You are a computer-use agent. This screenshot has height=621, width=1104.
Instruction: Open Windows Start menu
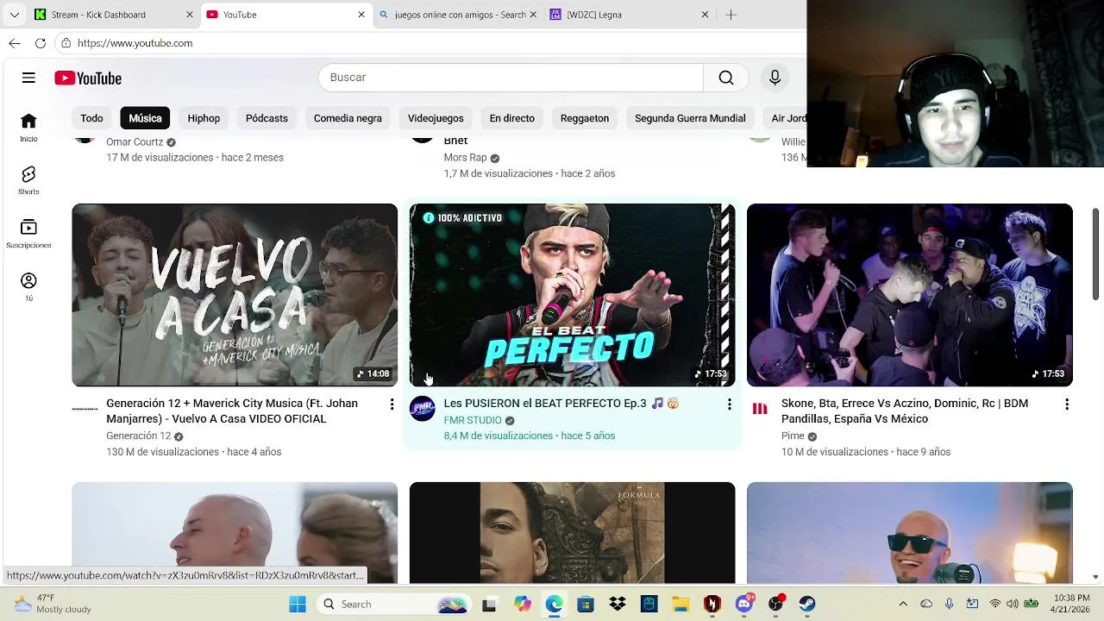coord(298,604)
